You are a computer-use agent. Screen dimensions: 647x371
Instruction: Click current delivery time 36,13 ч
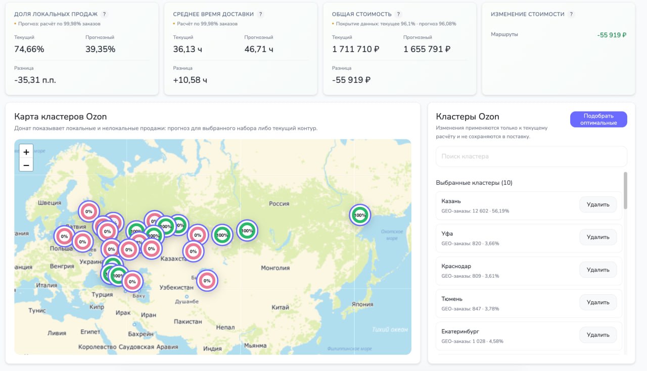[x=188, y=49]
